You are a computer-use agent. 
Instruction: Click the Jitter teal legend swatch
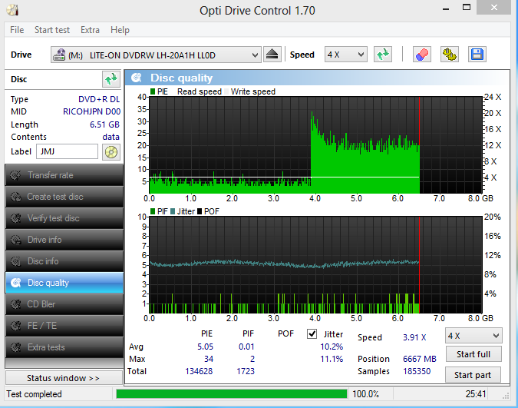[x=173, y=211]
